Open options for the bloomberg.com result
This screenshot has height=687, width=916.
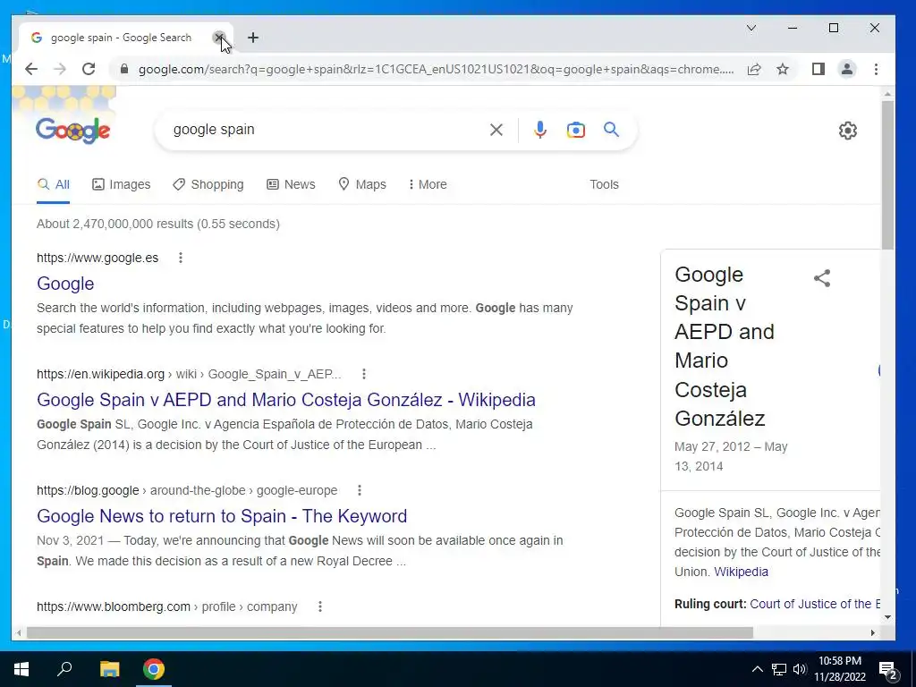tap(319, 606)
